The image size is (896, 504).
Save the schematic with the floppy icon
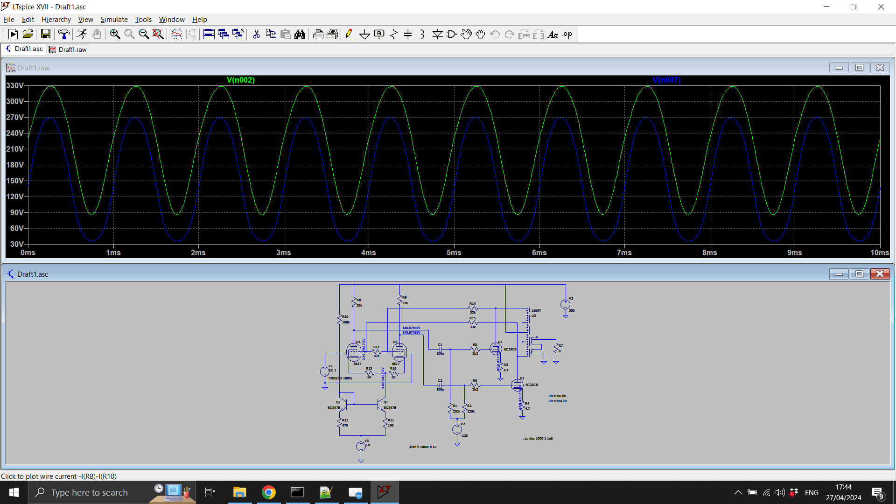[45, 34]
